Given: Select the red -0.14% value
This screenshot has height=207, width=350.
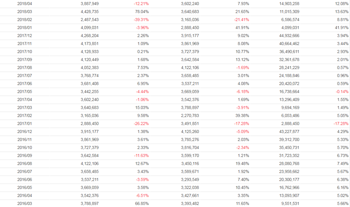Looking at the screenshot, I should pyautogui.click(x=341, y=92).
